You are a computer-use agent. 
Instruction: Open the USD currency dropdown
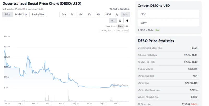coord(143,23)
